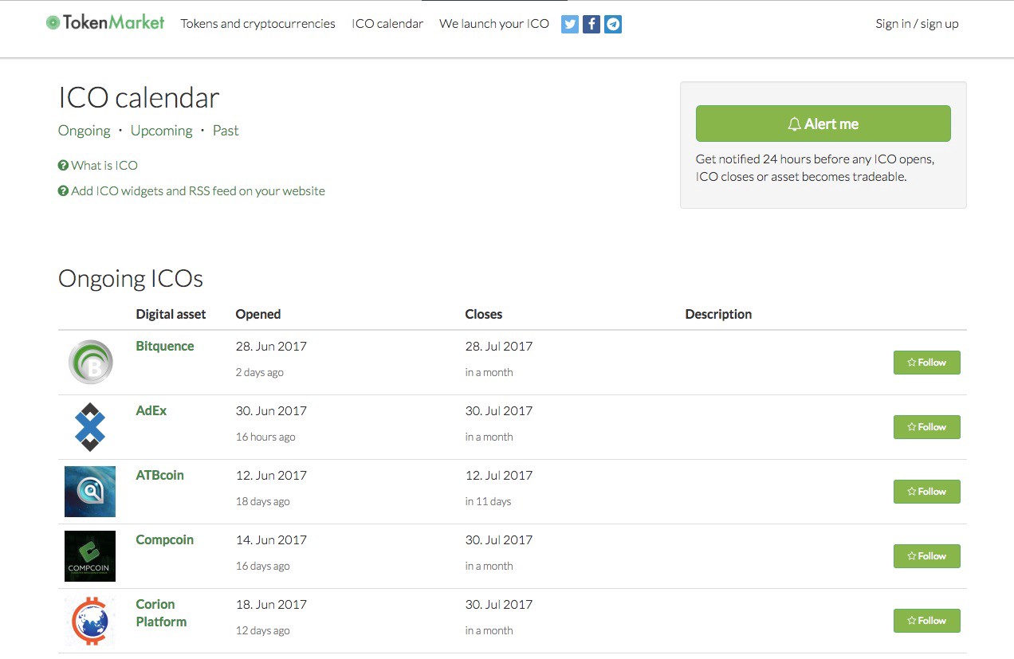Screen dimensions: 1014x659
Task: Go to Tokens and cryptocurrencies menu
Action: click(x=258, y=24)
